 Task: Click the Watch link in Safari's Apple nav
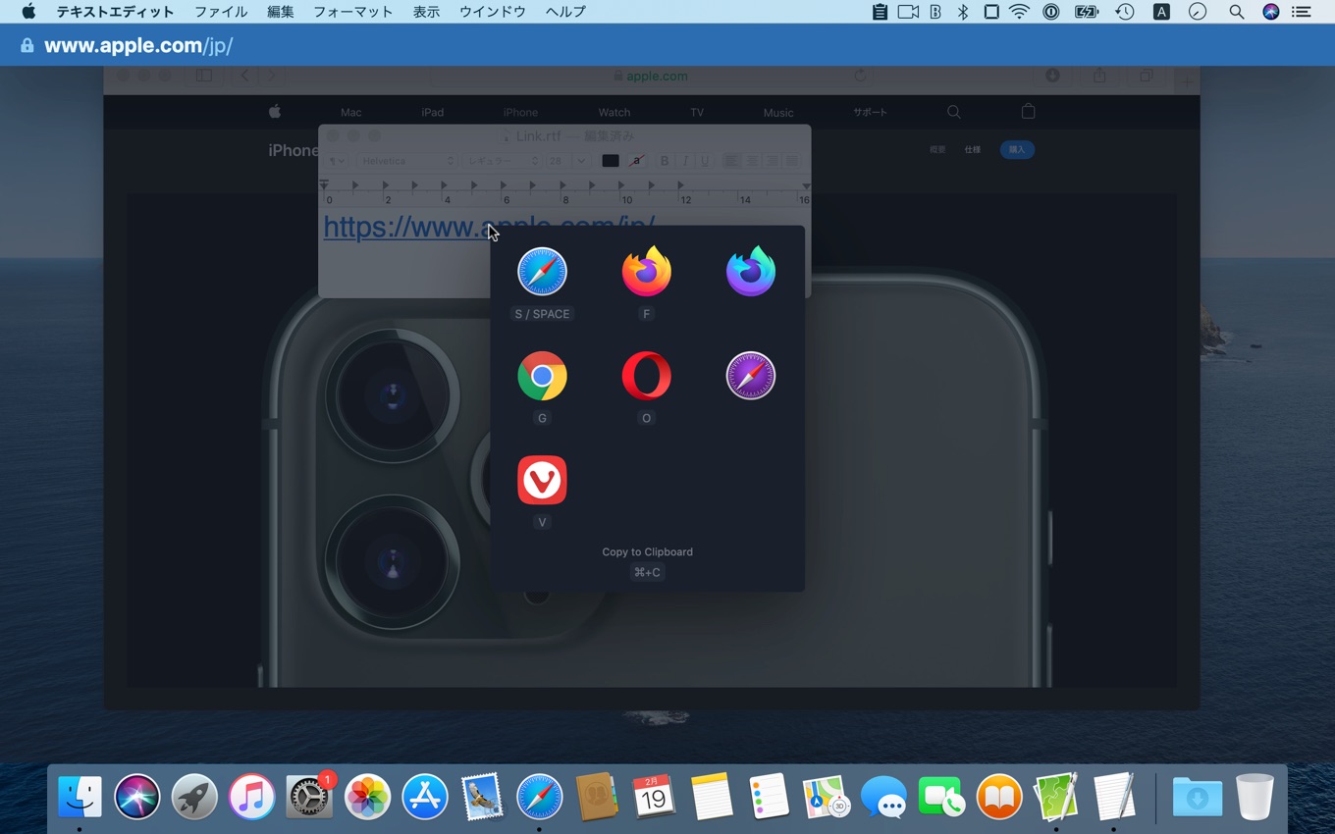pos(614,112)
